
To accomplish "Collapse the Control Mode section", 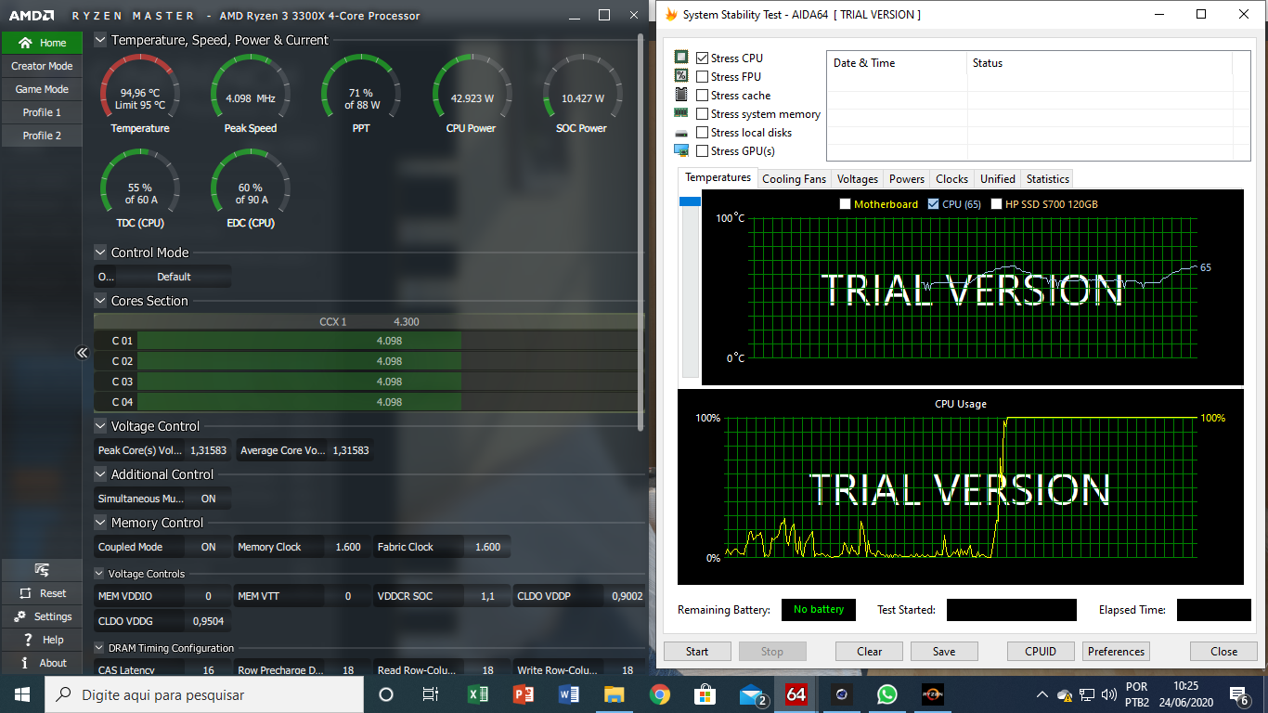I will 100,253.
